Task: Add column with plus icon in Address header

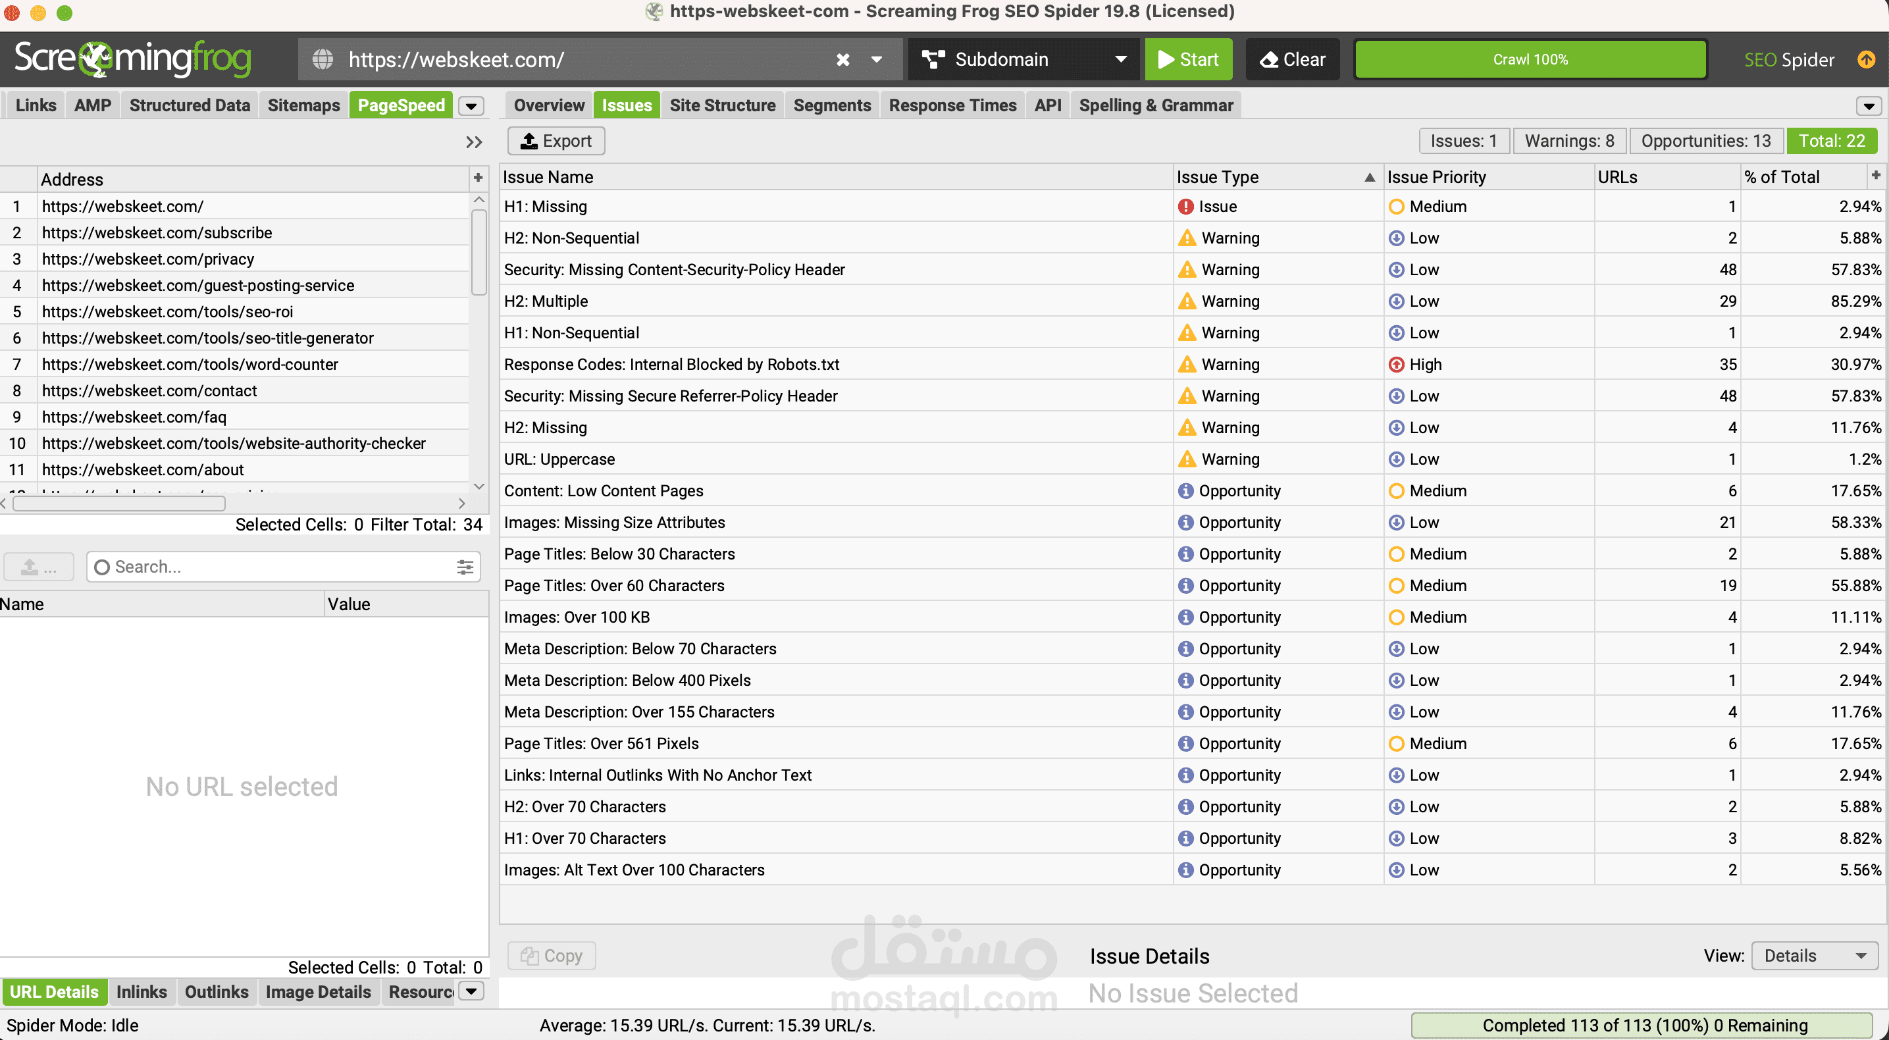Action: click(477, 178)
